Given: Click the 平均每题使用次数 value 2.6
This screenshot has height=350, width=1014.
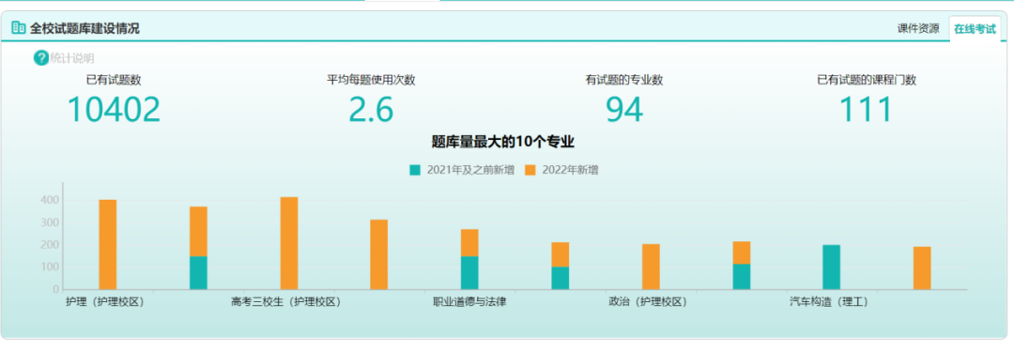Looking at the screenshot, I should coord(371,110).
